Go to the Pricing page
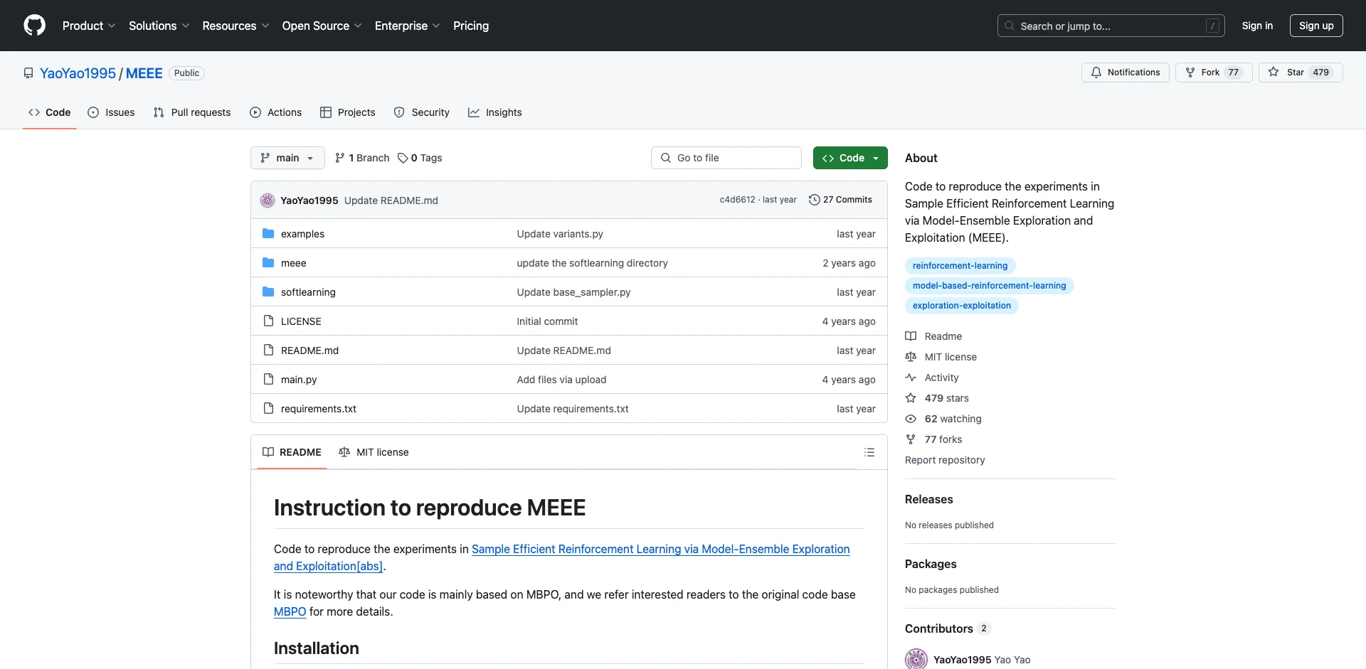The height and width of the screenshot is (669, 1366). point(471,26)
